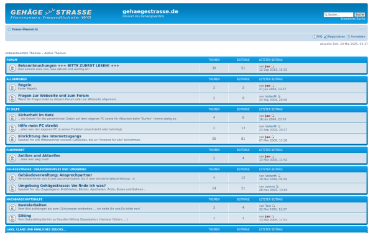Click the Umgebung Gehägestrasse forum icon
Viewport: 373px width, 233px height.
[x=12, y=188]
